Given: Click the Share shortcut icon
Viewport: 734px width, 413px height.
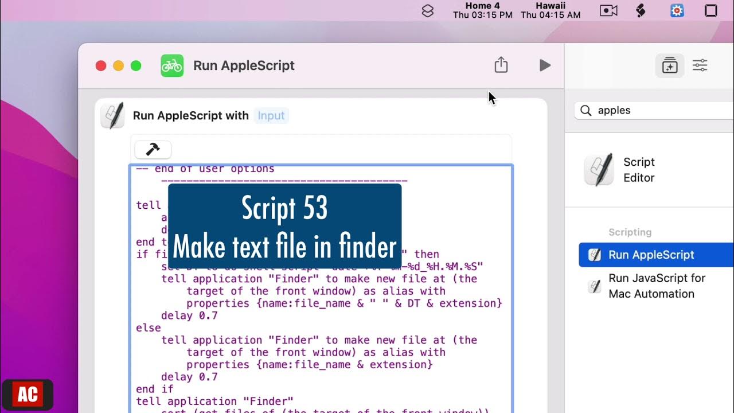Looking at the screenshot, I should (x=501, y=65).
